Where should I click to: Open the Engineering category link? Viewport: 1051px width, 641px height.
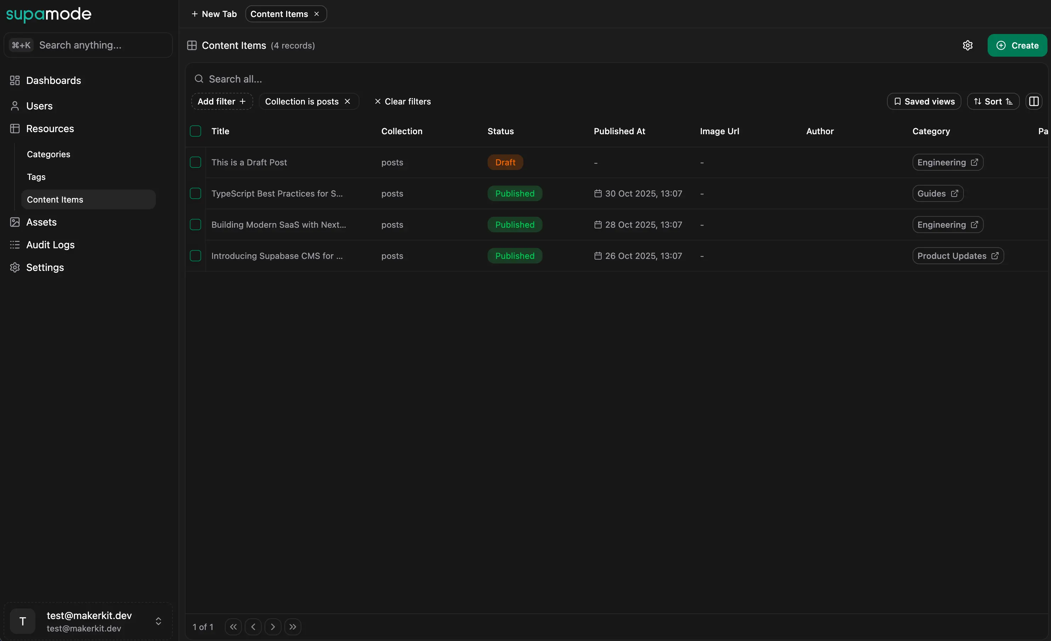point(947,162)
